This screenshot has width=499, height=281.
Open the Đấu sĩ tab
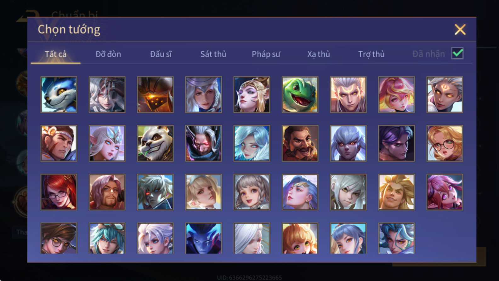pos(161,54)
